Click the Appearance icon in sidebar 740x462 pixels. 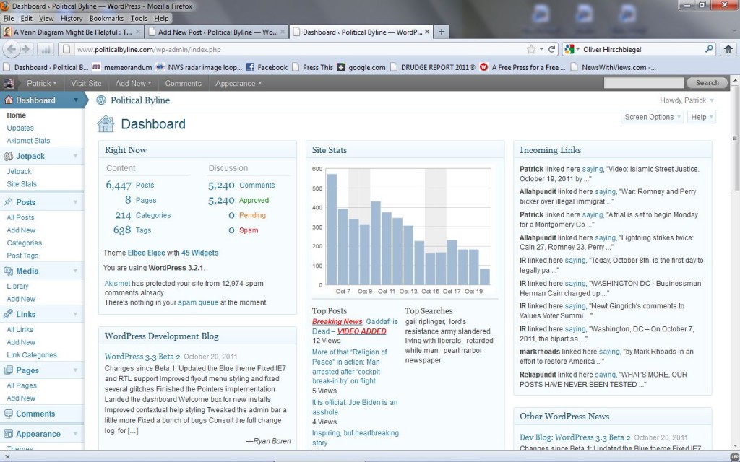pyautogui.click(x=9, y=434)
